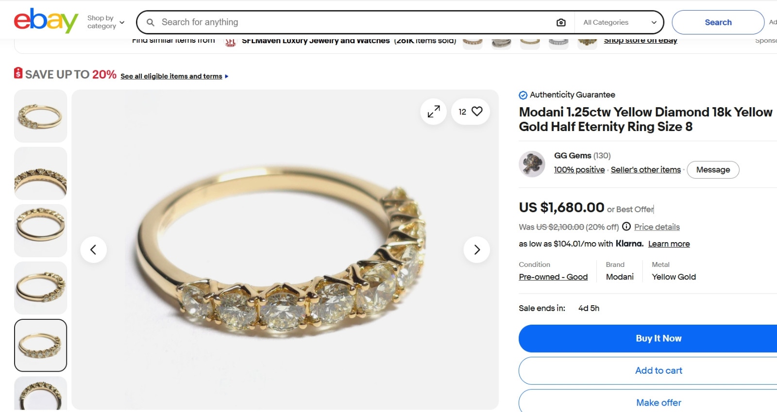Expand See all eligible items and terms

pos(174,76)
